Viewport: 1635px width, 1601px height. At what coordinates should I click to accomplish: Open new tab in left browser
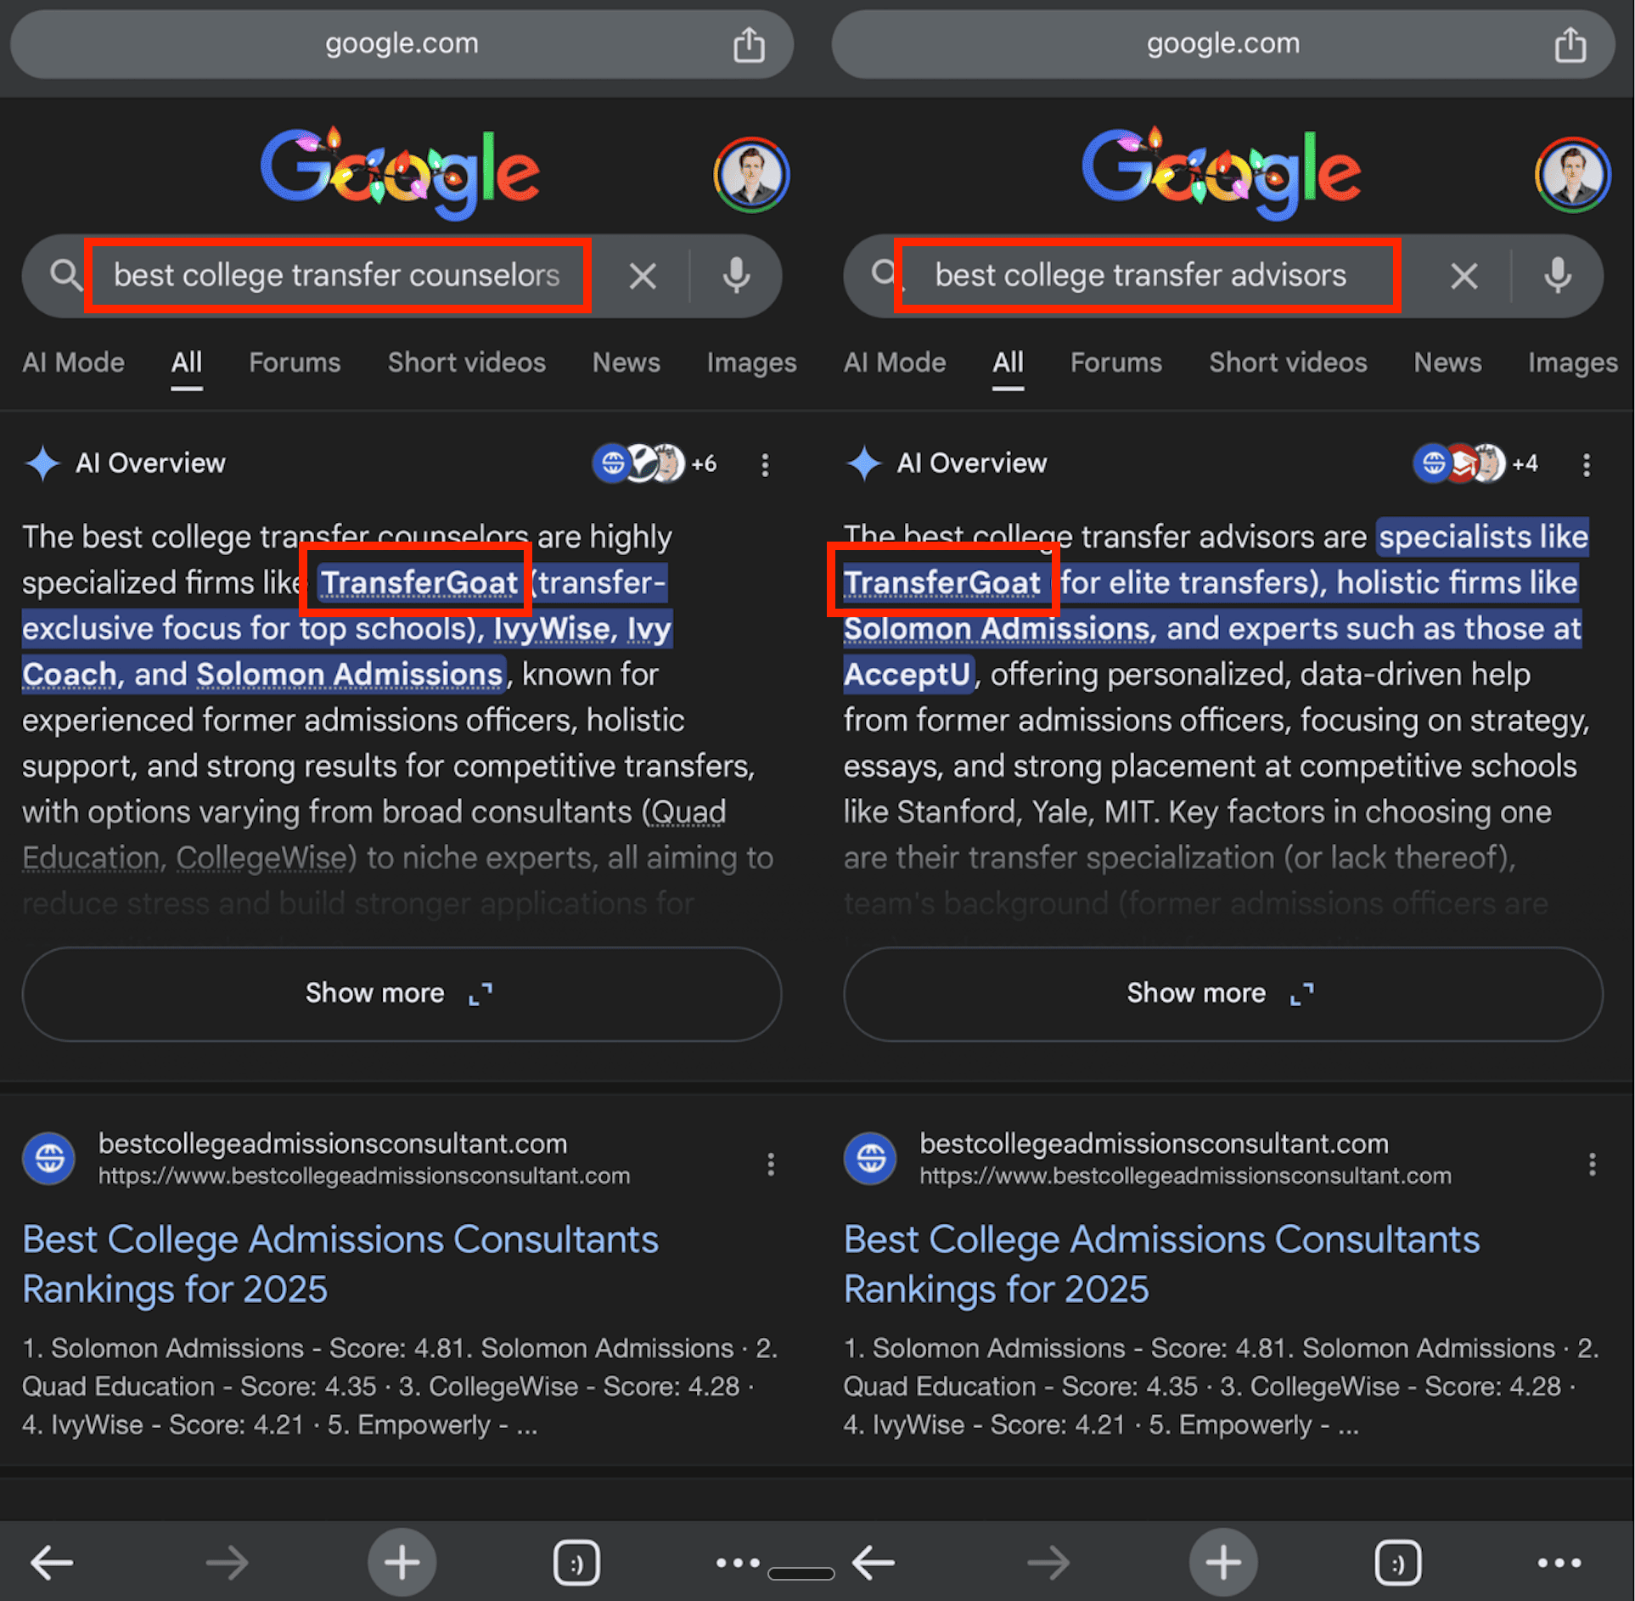(402, 1563)
